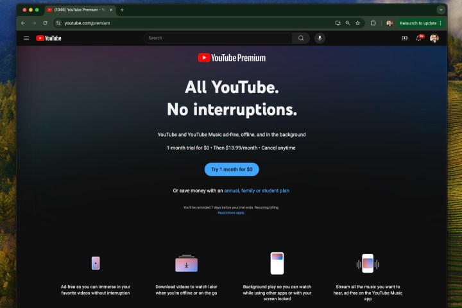The height and width of the screenshot is (308, 462).
Task: Open the YouTube account avatar menu
Action: 434,38
